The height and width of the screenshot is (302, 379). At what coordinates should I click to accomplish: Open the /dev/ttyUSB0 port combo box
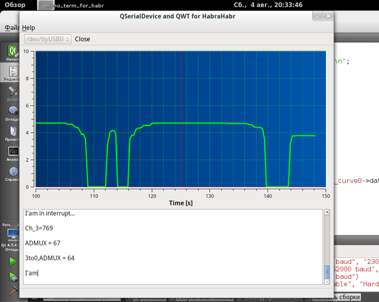48,39
